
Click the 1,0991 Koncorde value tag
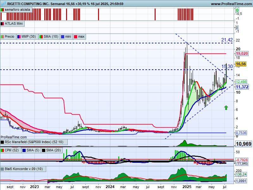click(241, 181)
